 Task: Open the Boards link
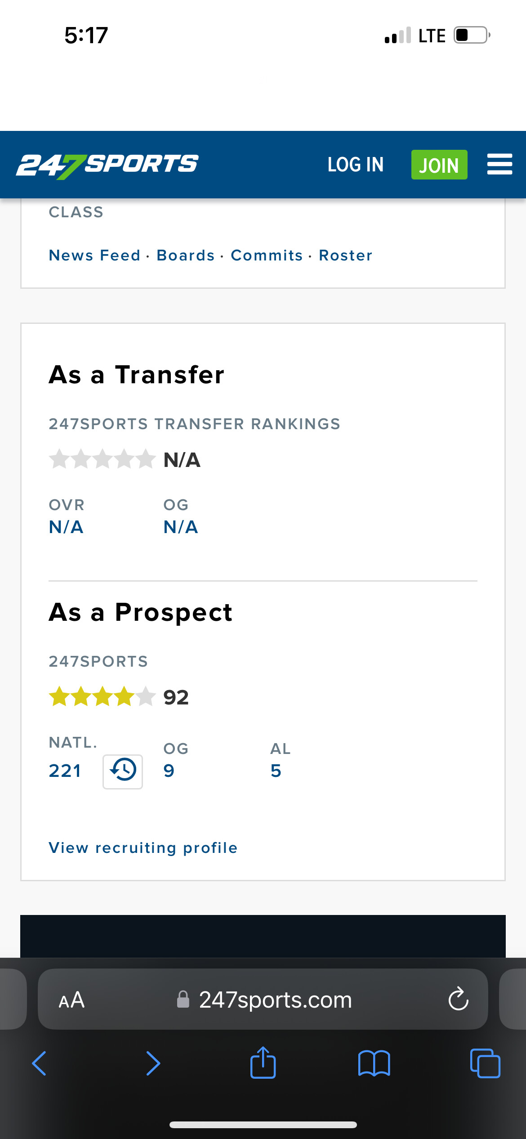186,256
